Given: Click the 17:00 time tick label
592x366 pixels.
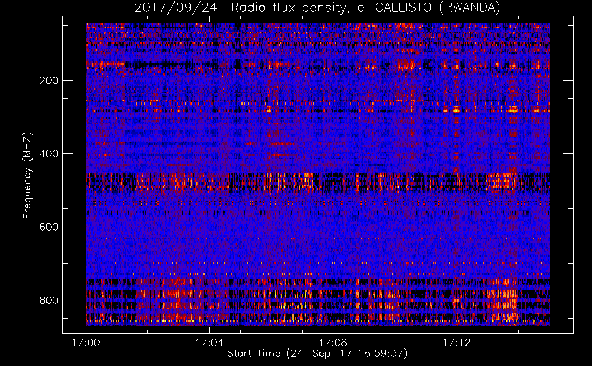Looking at the screenshot, I should pyautogui.click(x=86, y=343).
